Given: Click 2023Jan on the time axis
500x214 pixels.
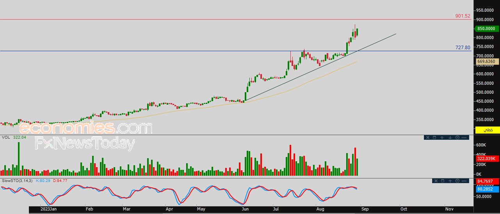Looking at the screenshot, I should pos(49,209).
